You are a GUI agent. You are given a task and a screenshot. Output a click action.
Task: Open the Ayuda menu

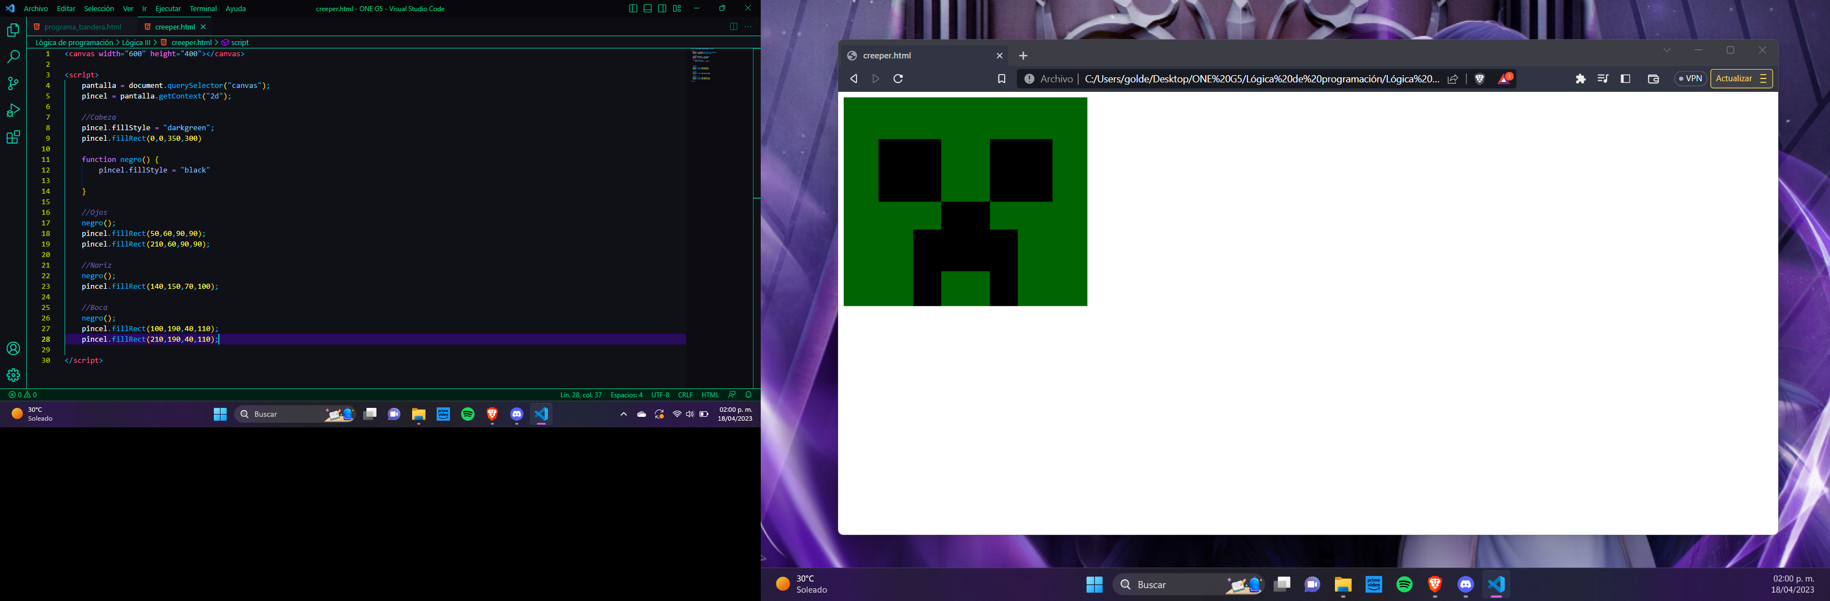tap(235, 8)
